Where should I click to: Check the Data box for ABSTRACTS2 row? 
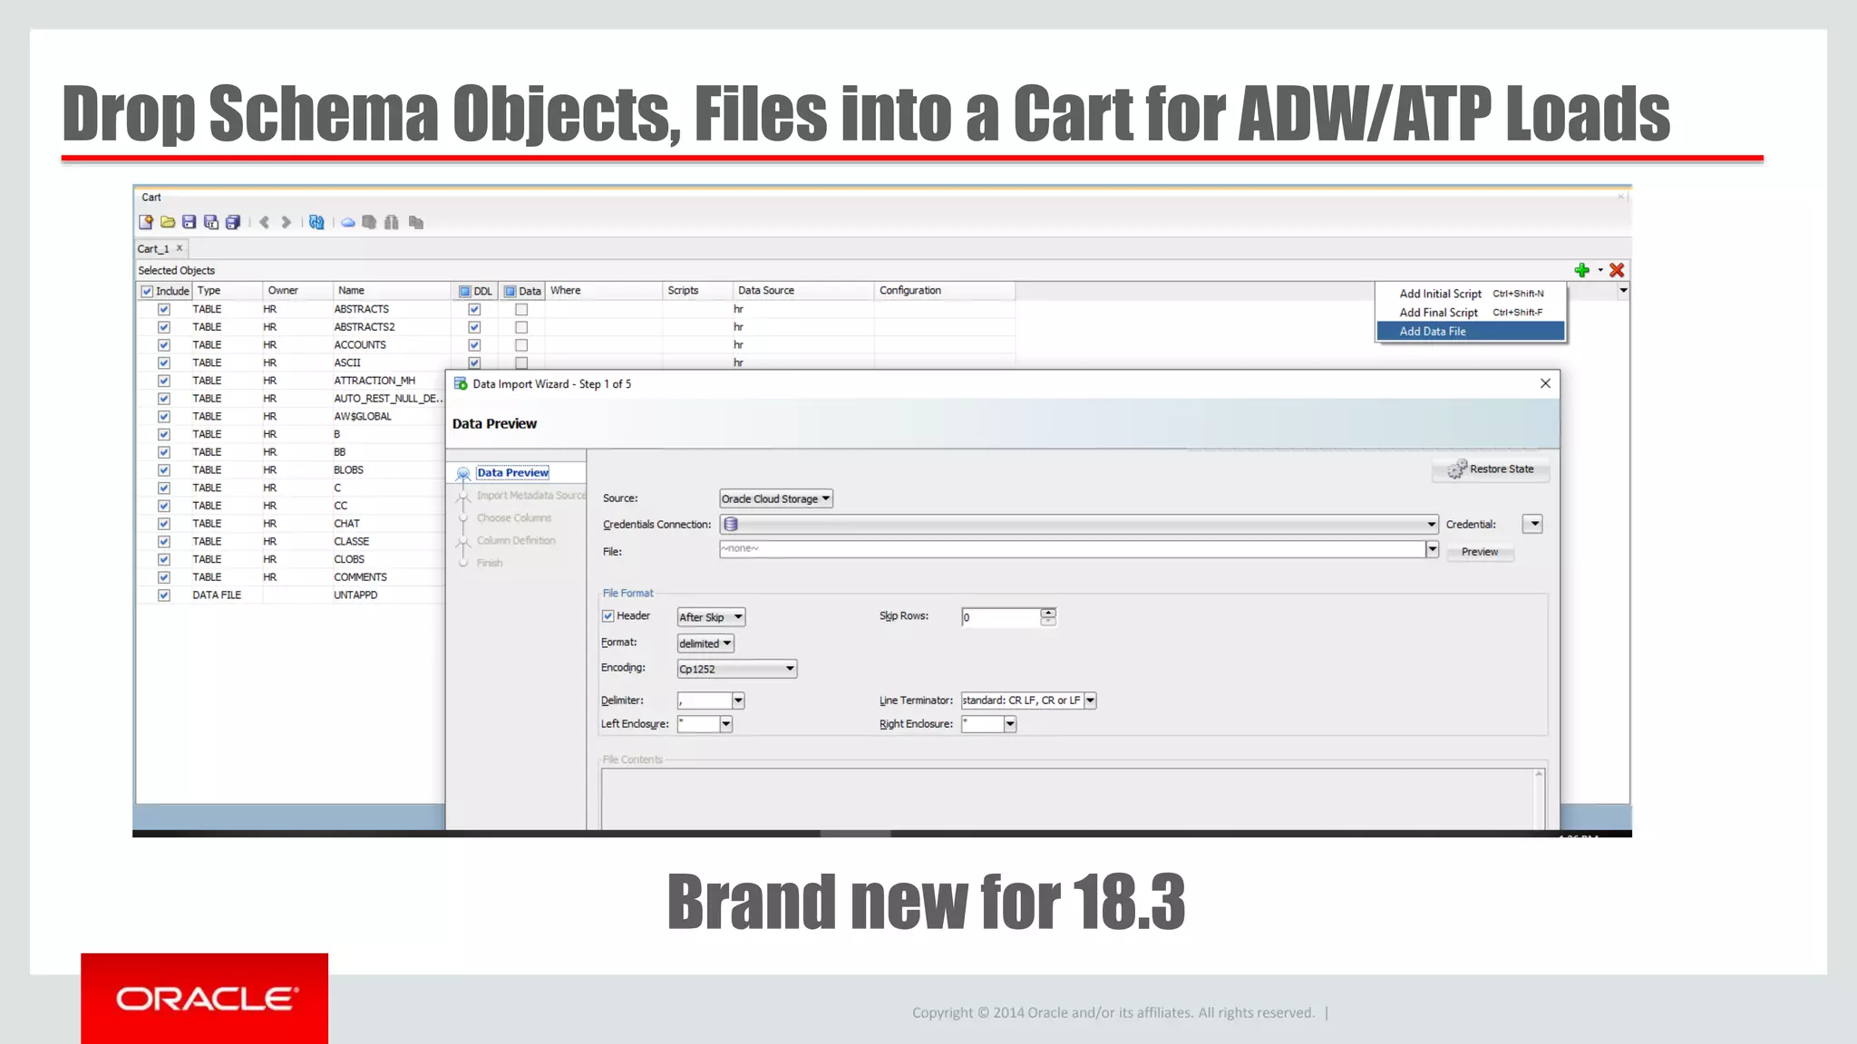[x=521, y=327]
